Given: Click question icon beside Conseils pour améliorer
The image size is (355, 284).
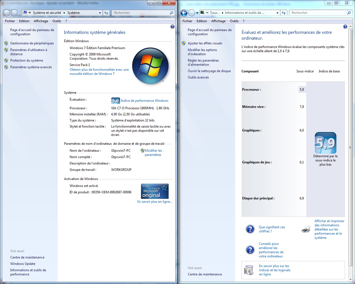Looking at the screenshot, I should (x=250, y=250).
